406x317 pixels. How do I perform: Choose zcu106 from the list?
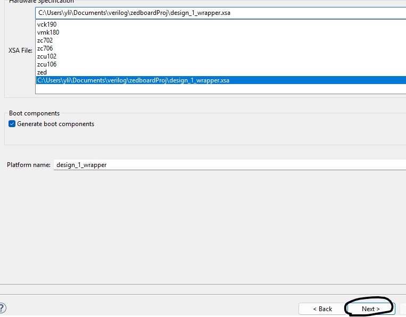tap(47, 64)
